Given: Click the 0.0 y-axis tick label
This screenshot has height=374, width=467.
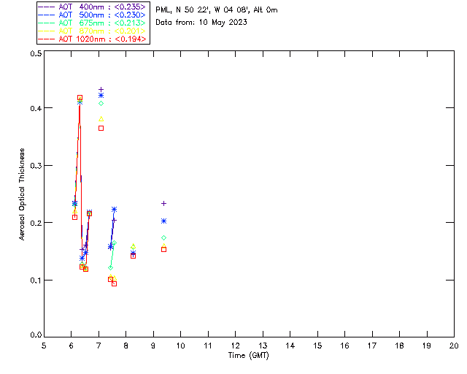Looking at the screenshot, I should 36,335.
